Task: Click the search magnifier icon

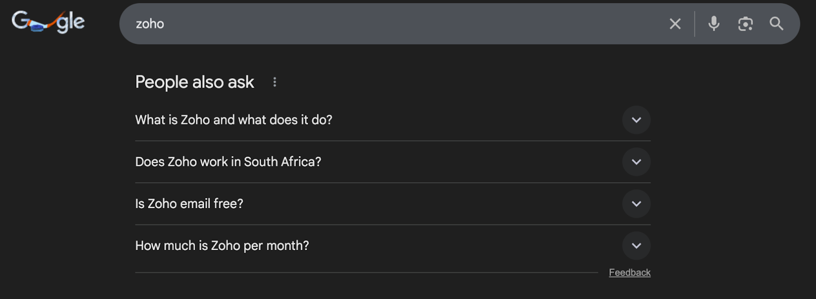Action: click(x=776, y=23)
